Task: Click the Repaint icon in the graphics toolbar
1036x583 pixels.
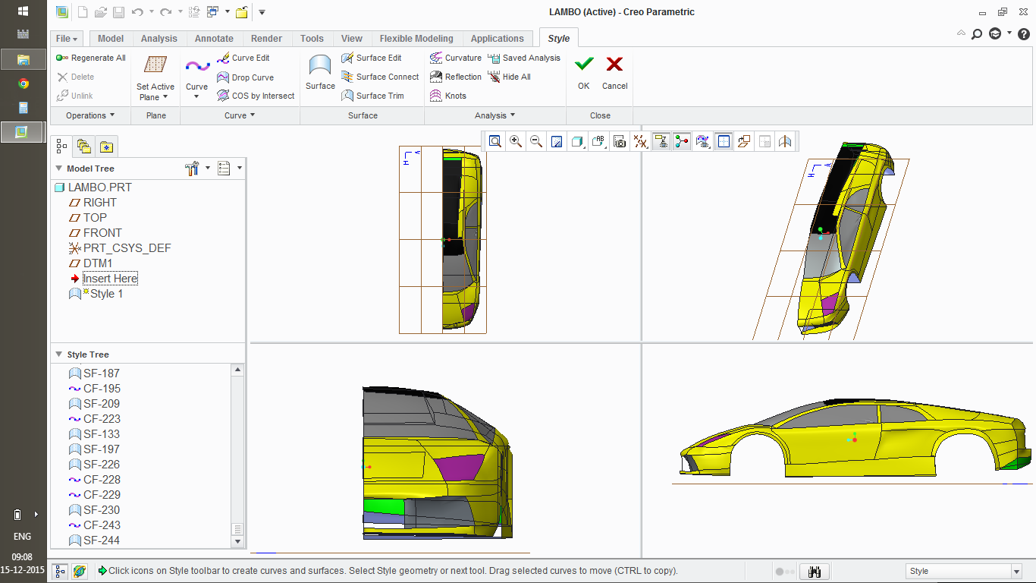Action: (x=557, y=141)
